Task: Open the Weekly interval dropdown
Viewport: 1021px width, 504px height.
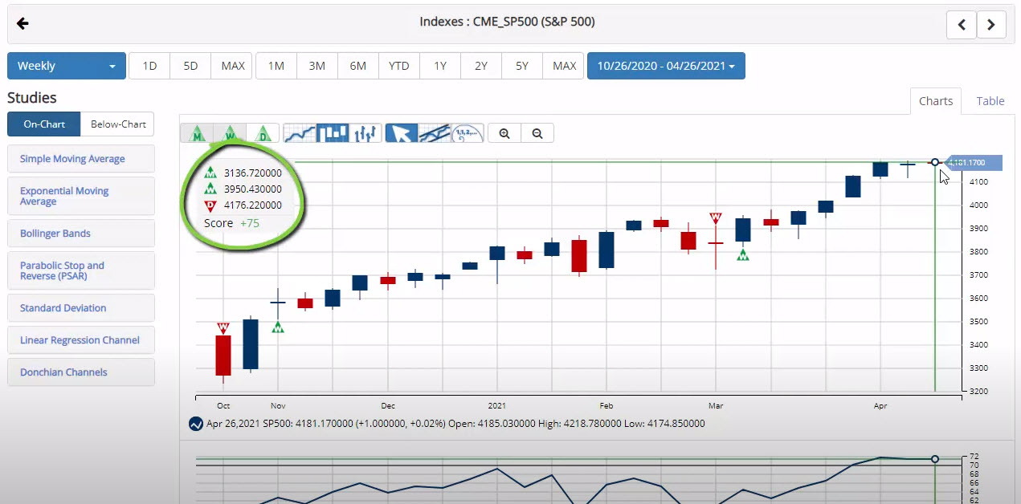Action: [x=66, y=66]
